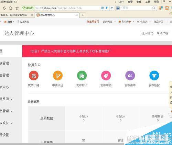Click the orange picture toolbar icon

tap(167, 8)
